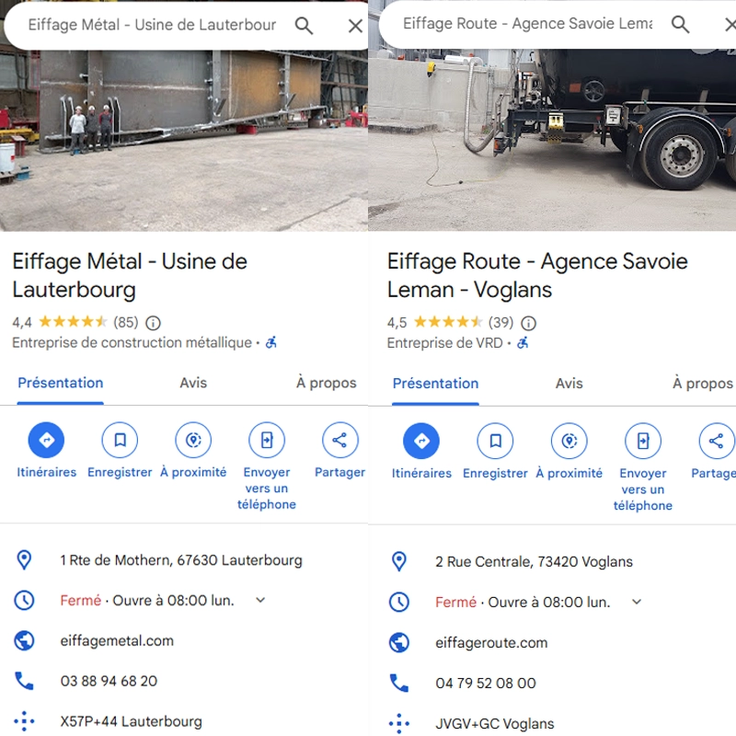This screenshot has height=736, width=736.
Task: Click the Plus code icon for JVGV+GC Voglans
Action: click(398, 724)
